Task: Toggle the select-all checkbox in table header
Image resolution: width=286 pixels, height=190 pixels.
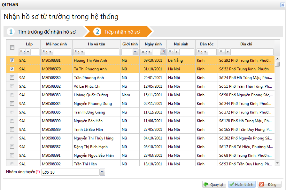Action: pos(12,48)
